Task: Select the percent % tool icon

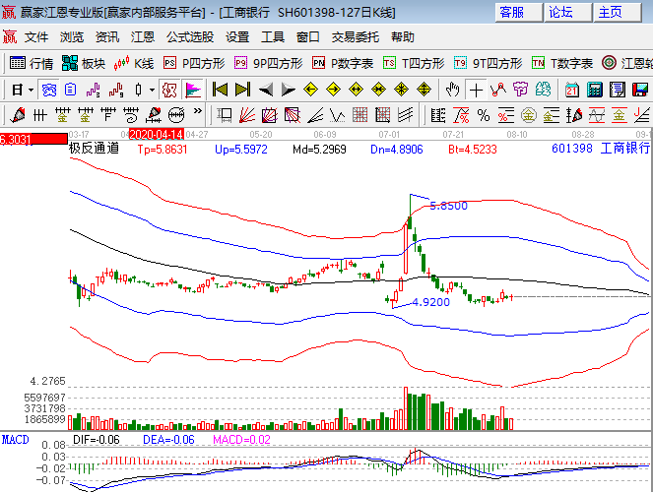Action: click(x=484, y=115)
